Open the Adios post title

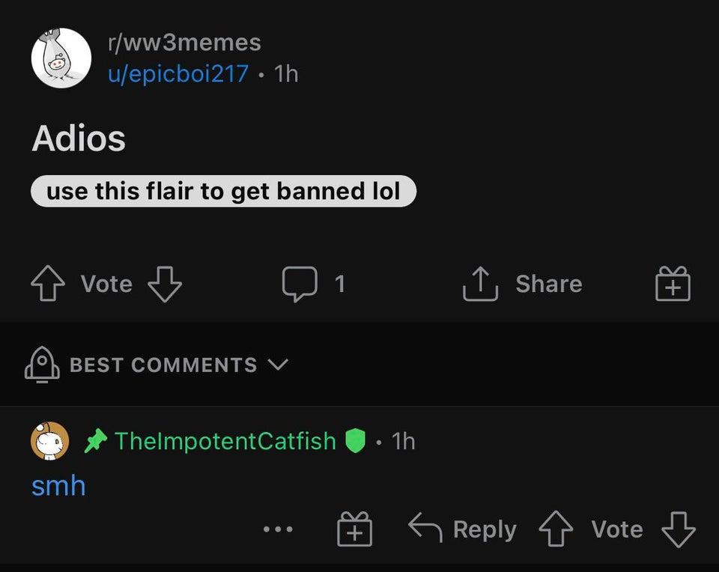click(79, 139)
